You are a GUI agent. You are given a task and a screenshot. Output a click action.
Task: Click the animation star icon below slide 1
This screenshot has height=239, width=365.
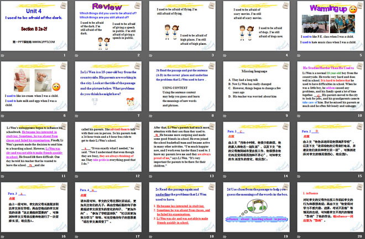tap(2, 55)
